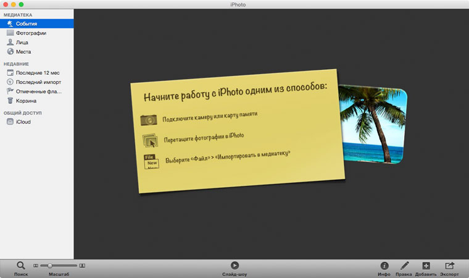Open the Лица person icon
This screenshot has height=278, width=469.
10,42
